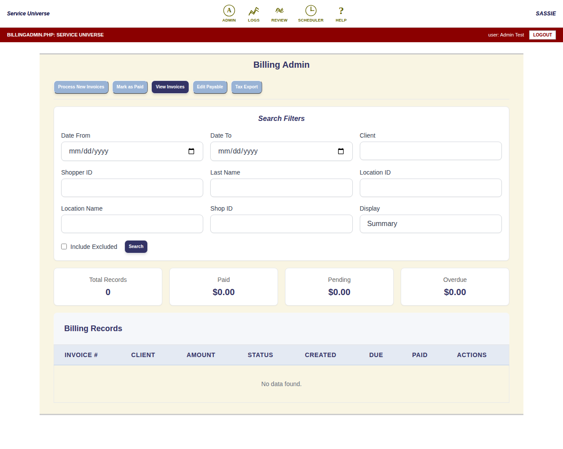
Task: Open the Date From calendar picker icon
Action: pyautogui.click(x=191, y=151)
